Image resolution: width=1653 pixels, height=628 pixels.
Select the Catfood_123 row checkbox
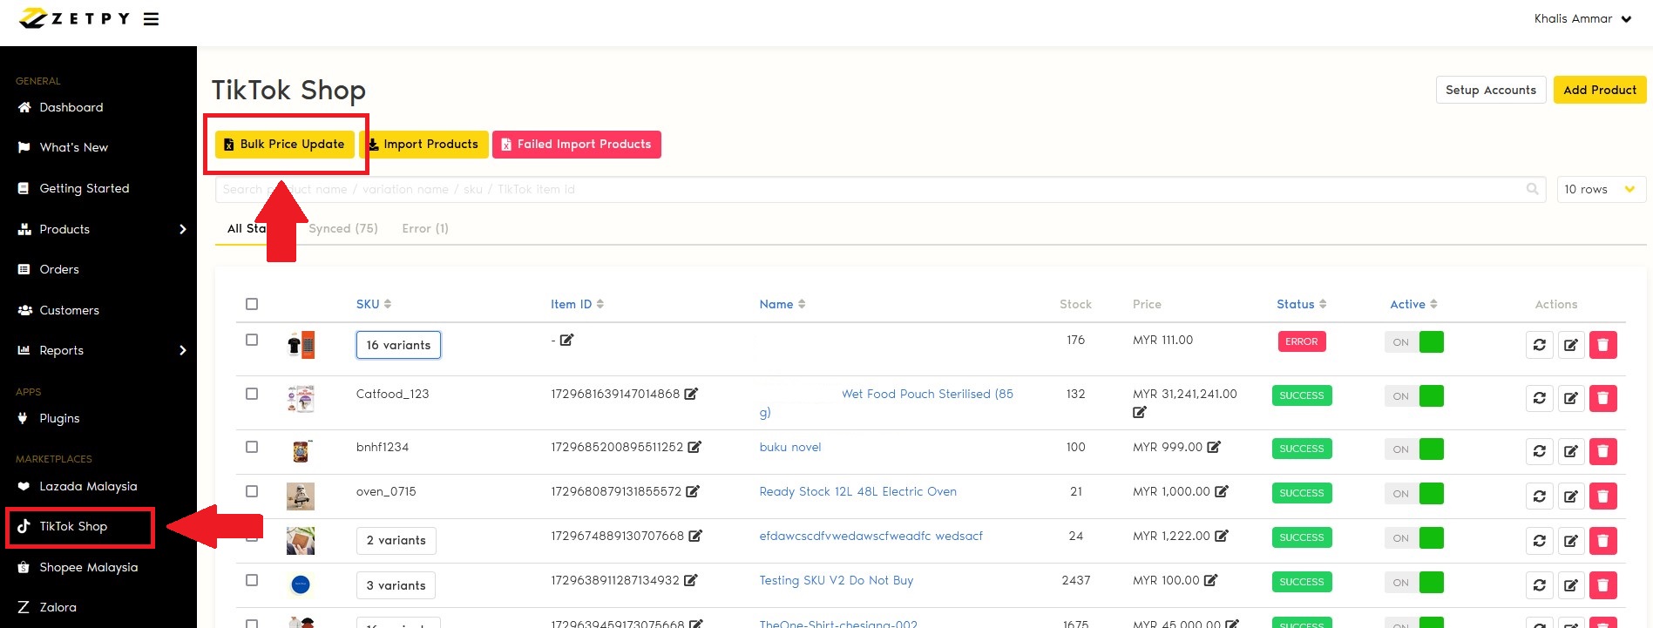252,394
